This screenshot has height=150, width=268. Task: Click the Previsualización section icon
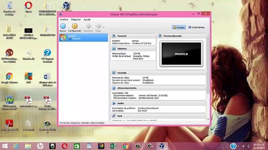pos(160,36)
